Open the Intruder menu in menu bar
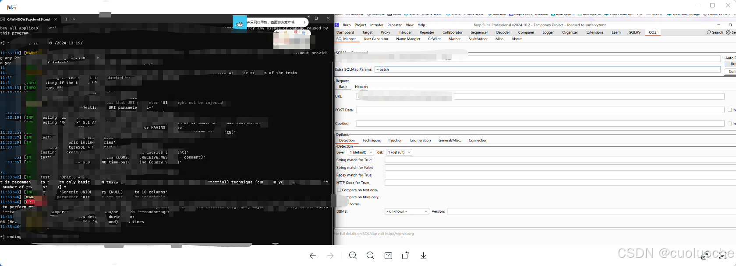 (377, 25)
